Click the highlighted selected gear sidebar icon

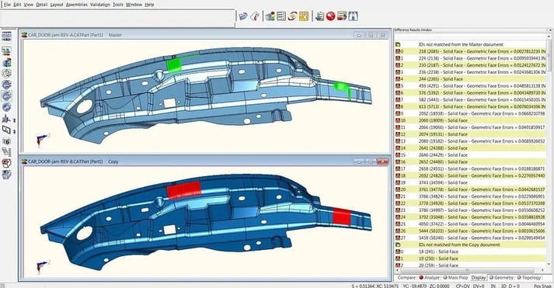coord(6,96)
